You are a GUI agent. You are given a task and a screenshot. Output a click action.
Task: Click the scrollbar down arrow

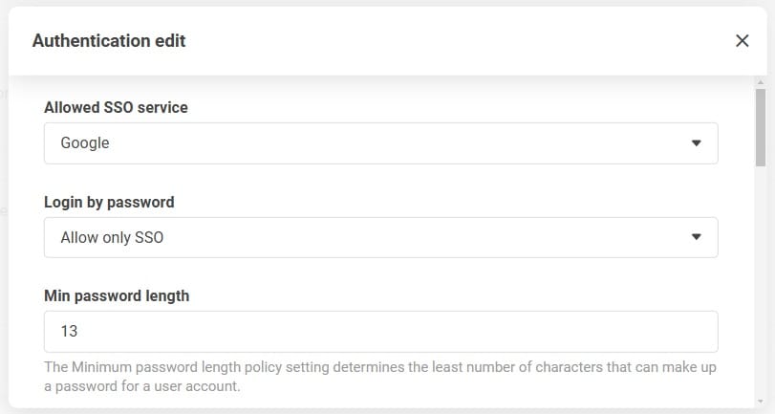coord(761,403)
